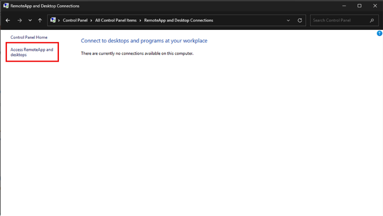
Task: Open the All Control Panel Items breadcrumb
Action: (116, 20)
